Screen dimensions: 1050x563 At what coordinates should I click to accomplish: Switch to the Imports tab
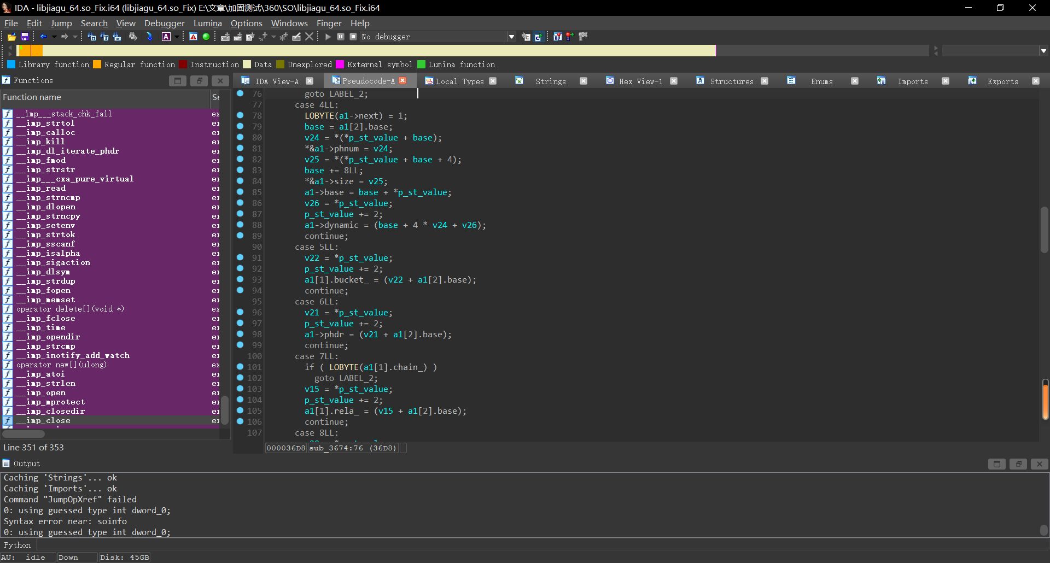(913, 81)
